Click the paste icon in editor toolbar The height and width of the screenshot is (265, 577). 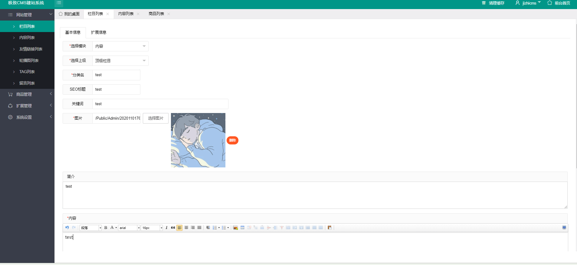(329, 228)
